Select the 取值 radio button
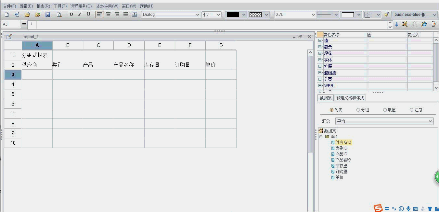The width and height of the screenshot is (439, 212). click(385, 110)
